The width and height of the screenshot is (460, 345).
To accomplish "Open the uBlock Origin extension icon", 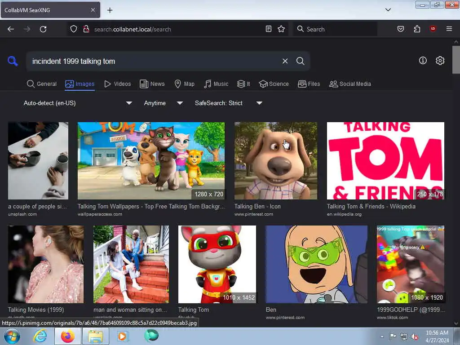I will (x=433, y=29).
